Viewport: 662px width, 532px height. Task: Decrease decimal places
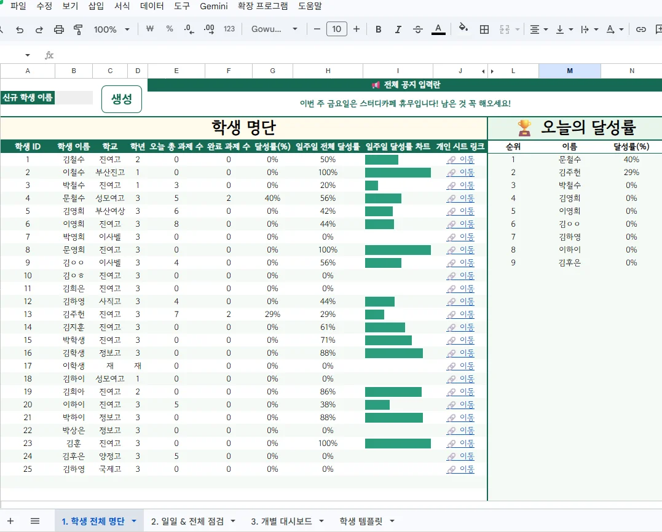189,29
